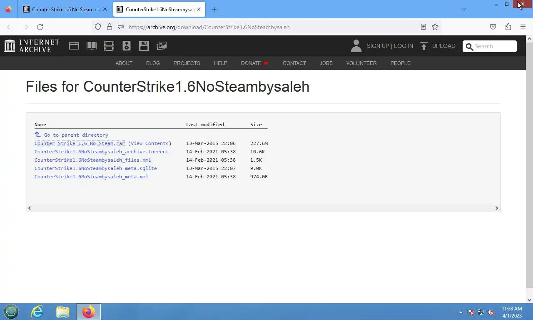Click the SIGN UP link

tap(378, 46)
